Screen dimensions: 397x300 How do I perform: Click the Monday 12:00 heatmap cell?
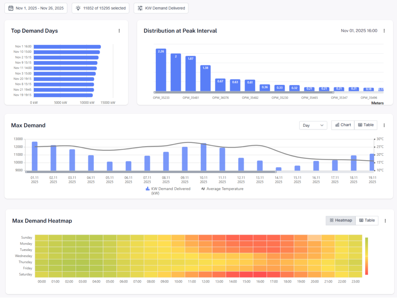(205, 244)
